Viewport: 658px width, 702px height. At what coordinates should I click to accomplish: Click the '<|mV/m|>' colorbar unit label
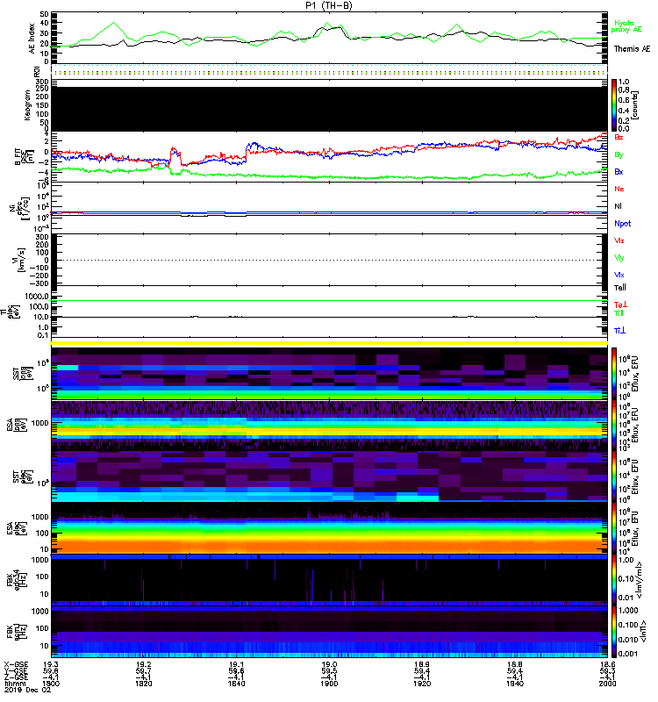[640, 580]
